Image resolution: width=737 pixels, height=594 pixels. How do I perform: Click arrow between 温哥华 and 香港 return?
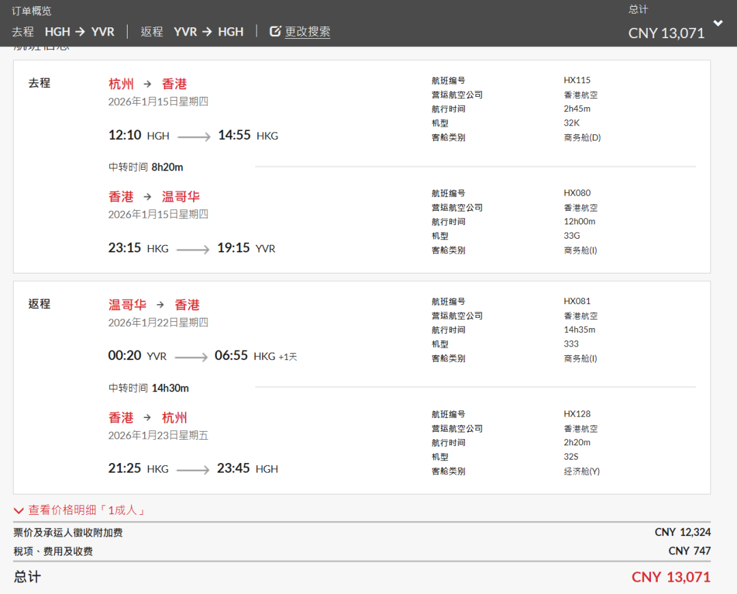click(160, 305)
